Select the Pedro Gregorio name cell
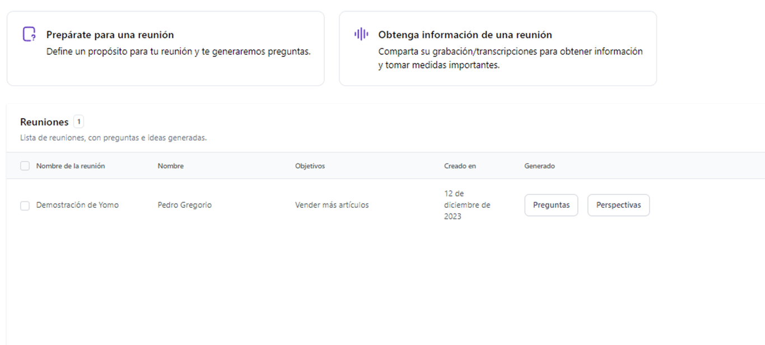Image resolution: width=765 pixels, height=345 pixels. coord(185,205)
